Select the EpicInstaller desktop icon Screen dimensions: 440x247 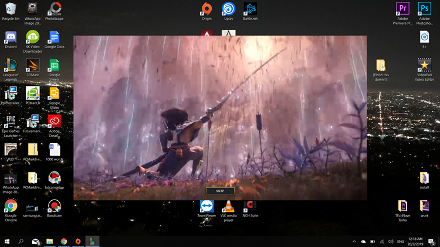point(11,96)
